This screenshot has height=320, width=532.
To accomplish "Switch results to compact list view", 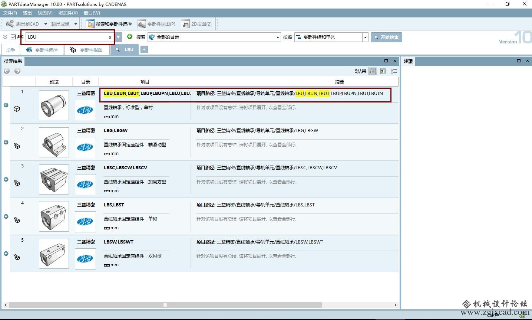I will [394, 71].
